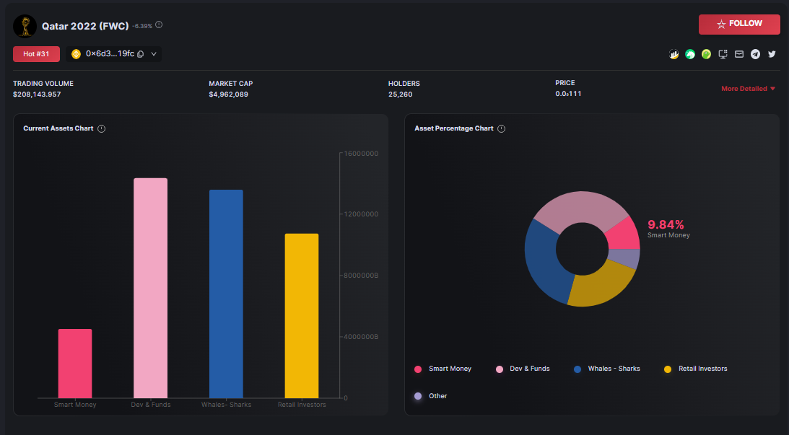Image resolution: width=789 pixels, height=435 pixels.
Task: Open the green CoinGecko gecko icon
Action: pyautogui.click(x=707, y=54)
